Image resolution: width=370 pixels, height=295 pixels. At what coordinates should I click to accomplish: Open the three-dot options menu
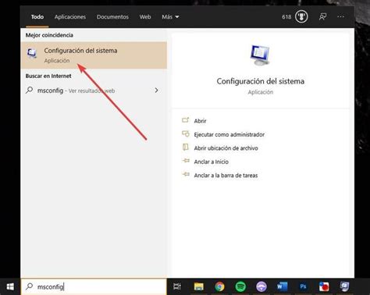tap(340, 17)
